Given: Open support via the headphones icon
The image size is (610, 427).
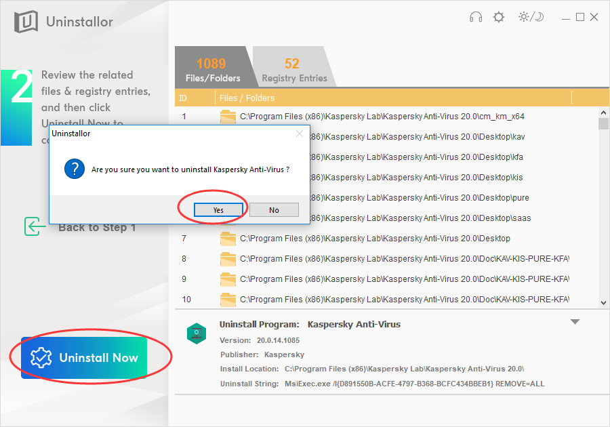Looking at the screenshot, I should [475, 17].
